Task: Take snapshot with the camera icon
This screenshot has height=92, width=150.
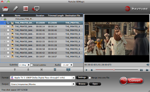Action: point(141,70)
